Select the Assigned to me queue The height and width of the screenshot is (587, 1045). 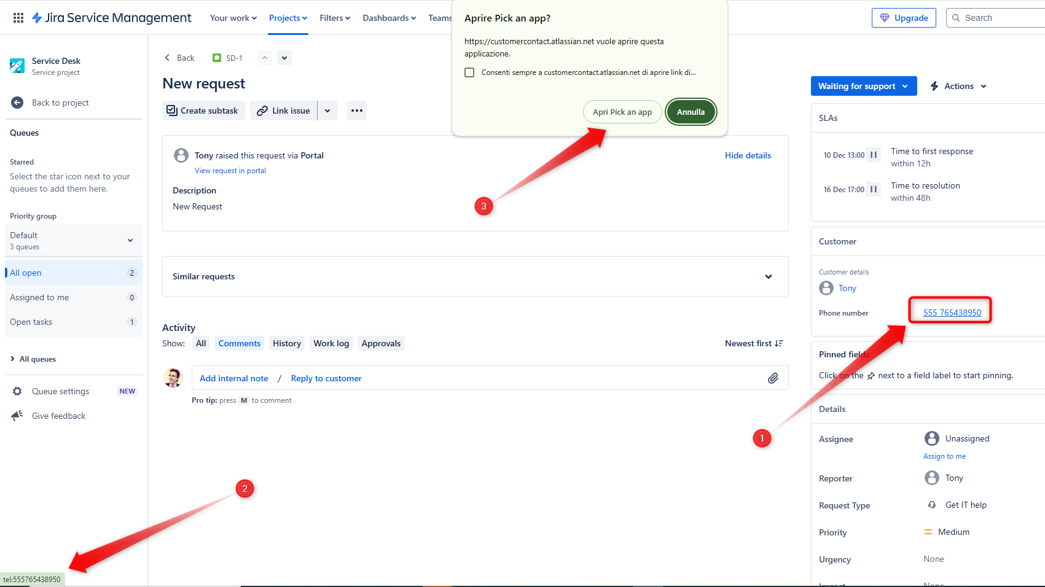pos(74,297)
